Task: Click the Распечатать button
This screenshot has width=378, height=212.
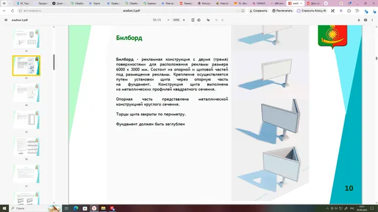Action: click(282, 11)
